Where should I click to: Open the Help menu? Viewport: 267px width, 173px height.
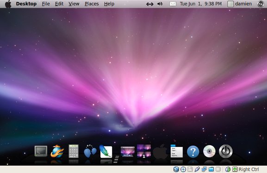tap(109, 4)
